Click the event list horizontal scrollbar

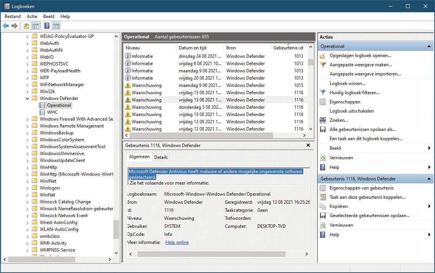201,136
